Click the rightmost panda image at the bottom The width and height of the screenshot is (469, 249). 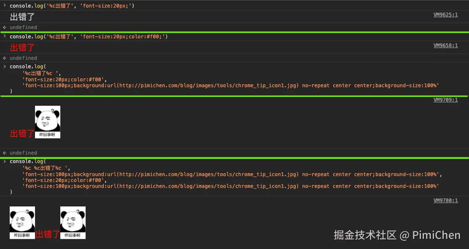(x=73, y=222)
